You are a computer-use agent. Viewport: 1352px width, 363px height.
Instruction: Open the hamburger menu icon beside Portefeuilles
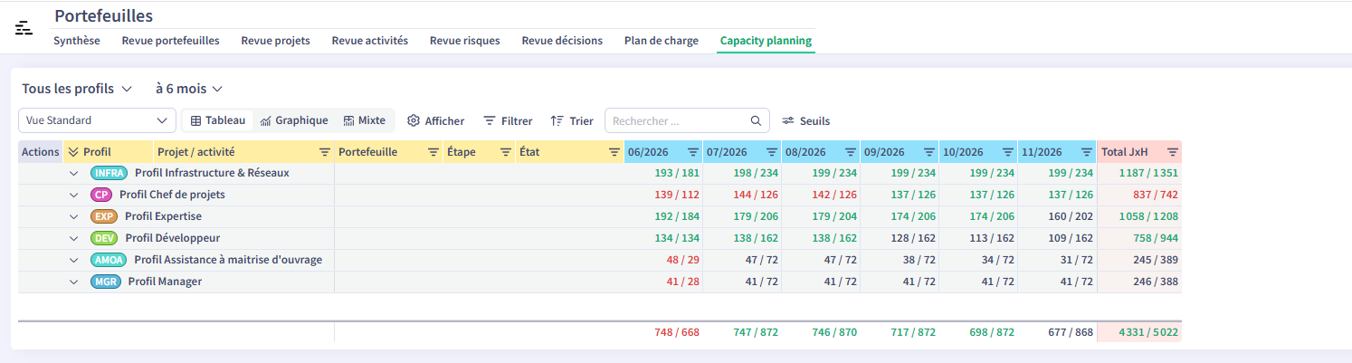click(x=24, y=28)
